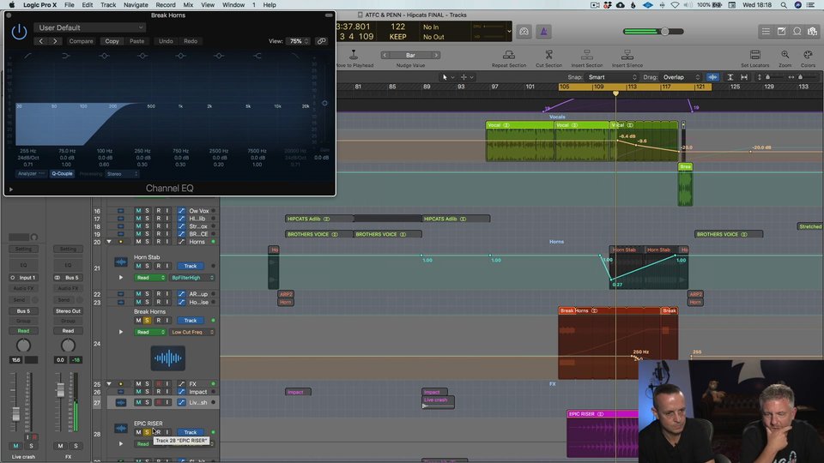Open the Colors palette icon
This screenshot has width=824, height=463.
coord(809,55)
